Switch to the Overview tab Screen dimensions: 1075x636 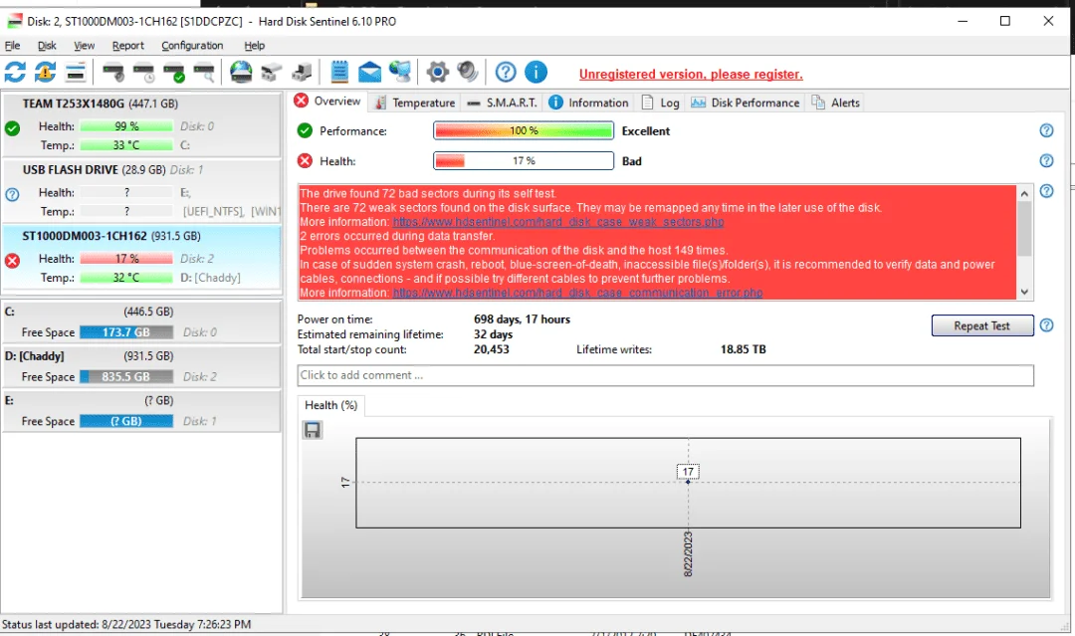pyautogui.click(x=327, y=101)
